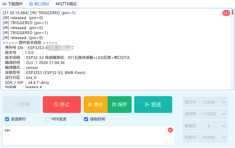
Task: Click the cloud icon on 下载固件 tab
Action: point(5,4)
